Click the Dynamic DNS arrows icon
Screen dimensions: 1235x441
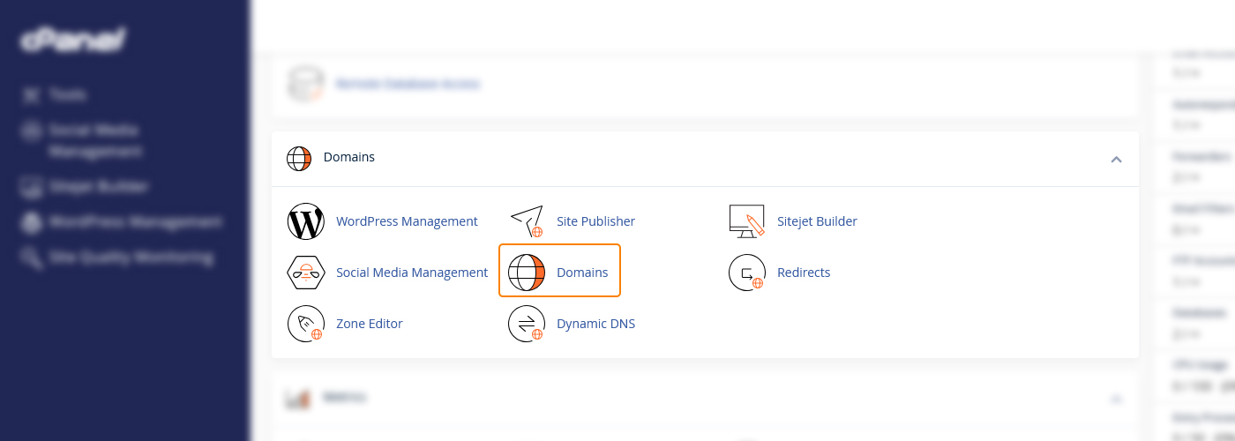(527, 324)
